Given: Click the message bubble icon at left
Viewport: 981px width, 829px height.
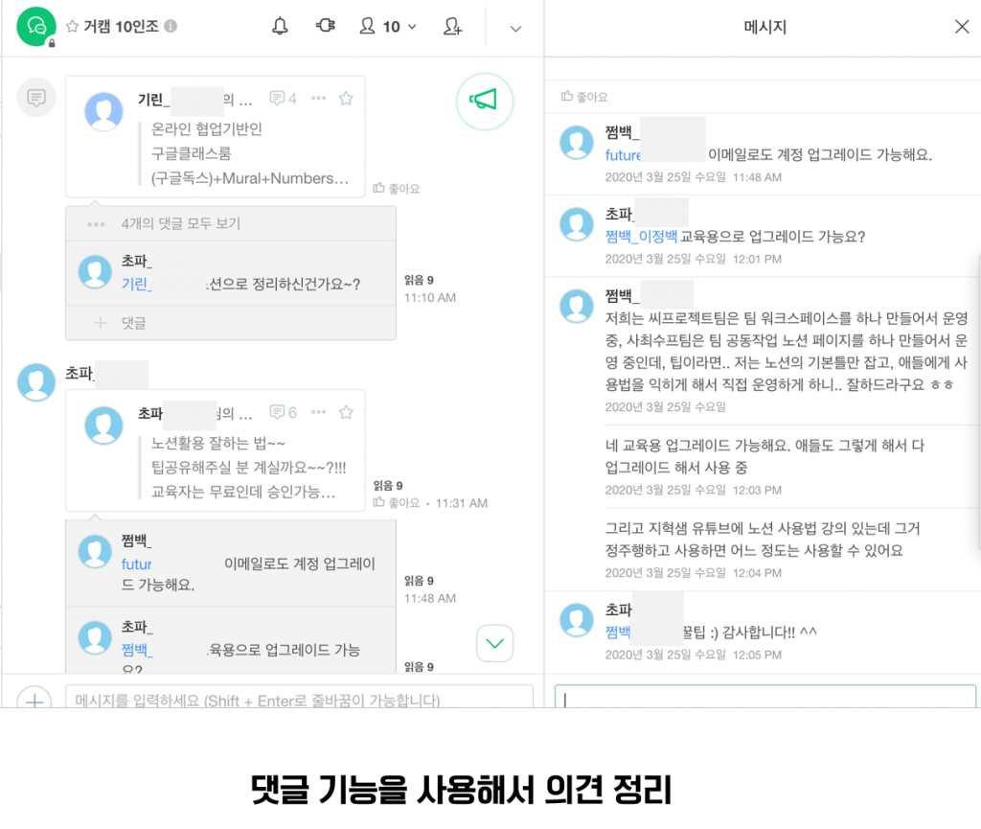Looking at the screenshot, I should tap(36, 98).
